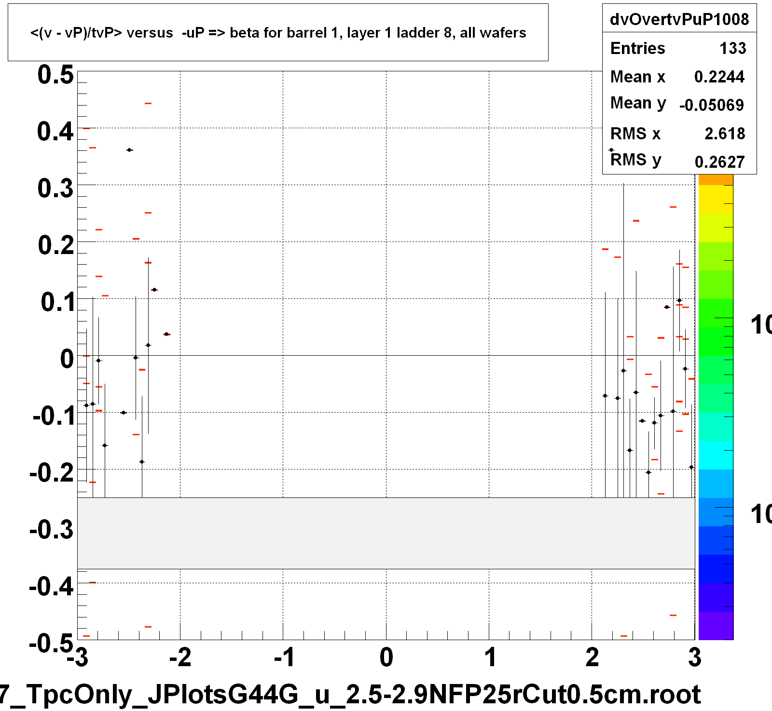
Task: Click the violet bottom palette segment
Action: click(x=716, y=626)
